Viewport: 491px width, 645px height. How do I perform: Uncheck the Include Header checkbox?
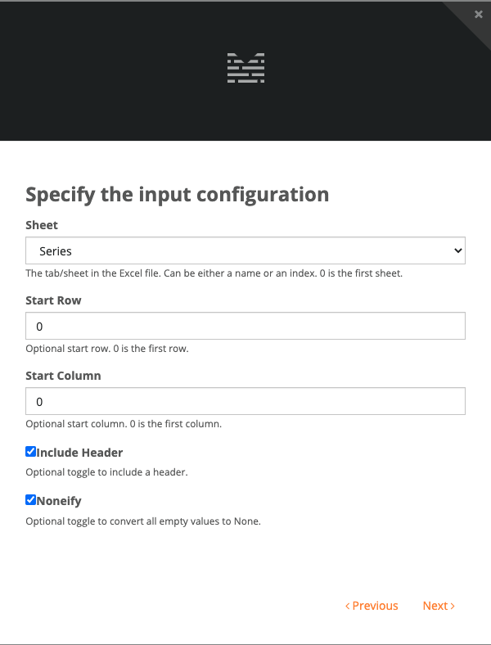30,452
